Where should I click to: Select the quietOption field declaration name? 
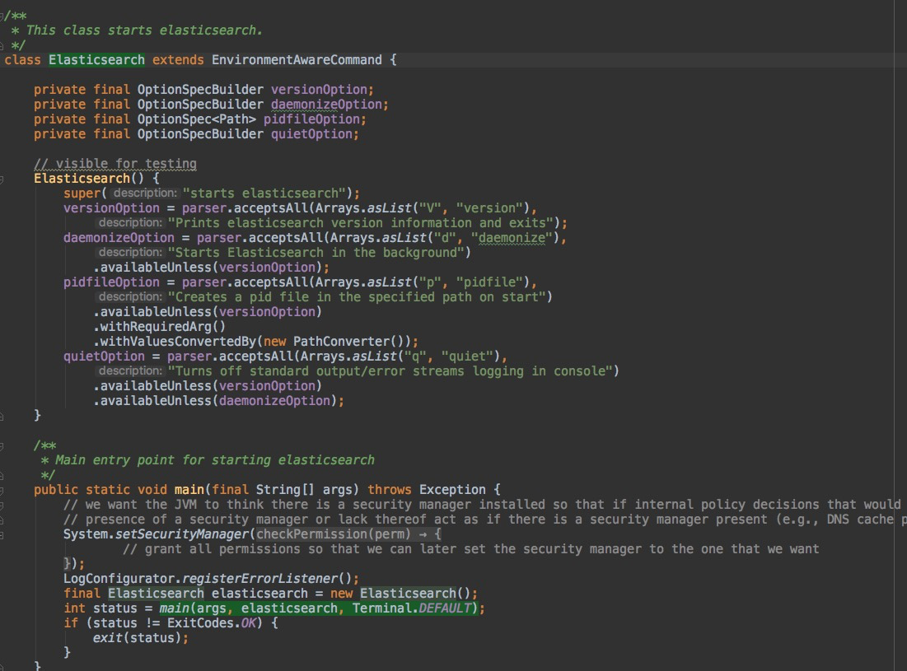pos(311,134)
